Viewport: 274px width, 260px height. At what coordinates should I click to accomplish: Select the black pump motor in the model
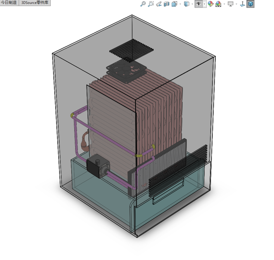(98, 166)
